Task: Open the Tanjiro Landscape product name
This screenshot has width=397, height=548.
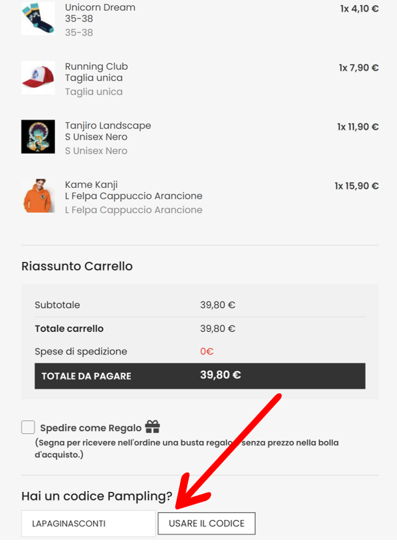Action: 108,126
